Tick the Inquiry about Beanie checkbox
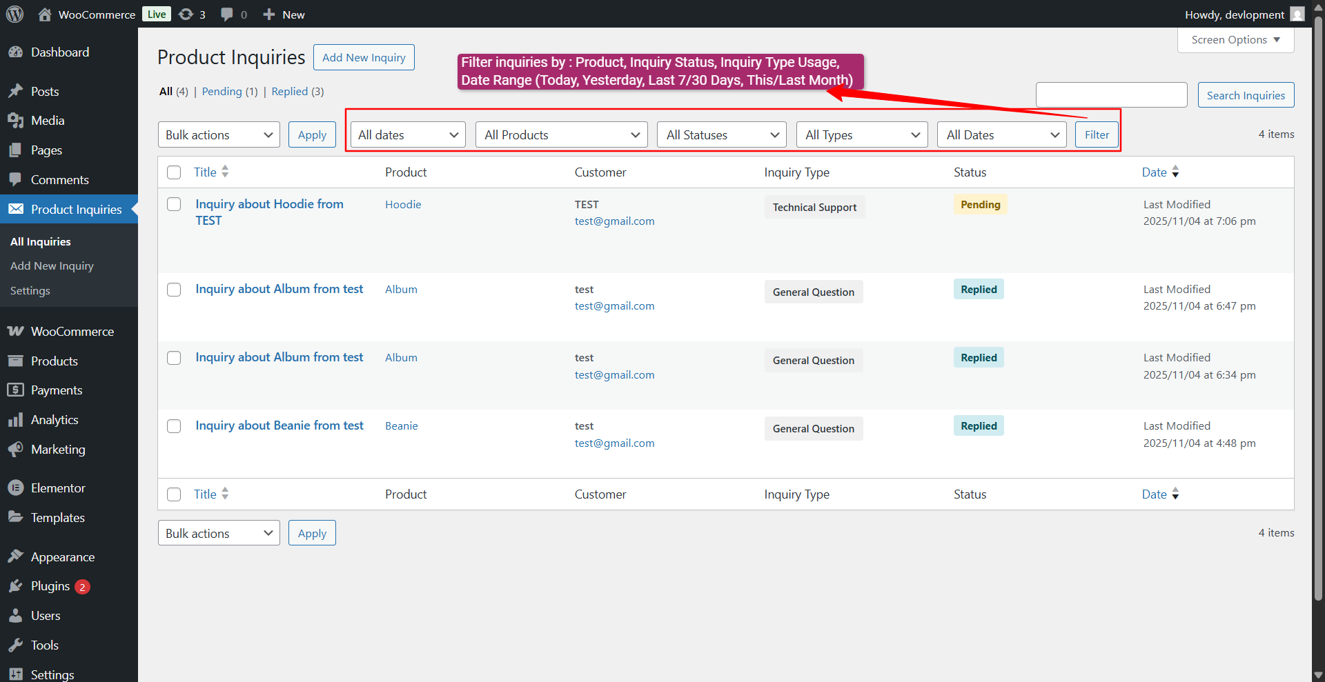This screenshot has width=1325, height=682. coord(174,426)
